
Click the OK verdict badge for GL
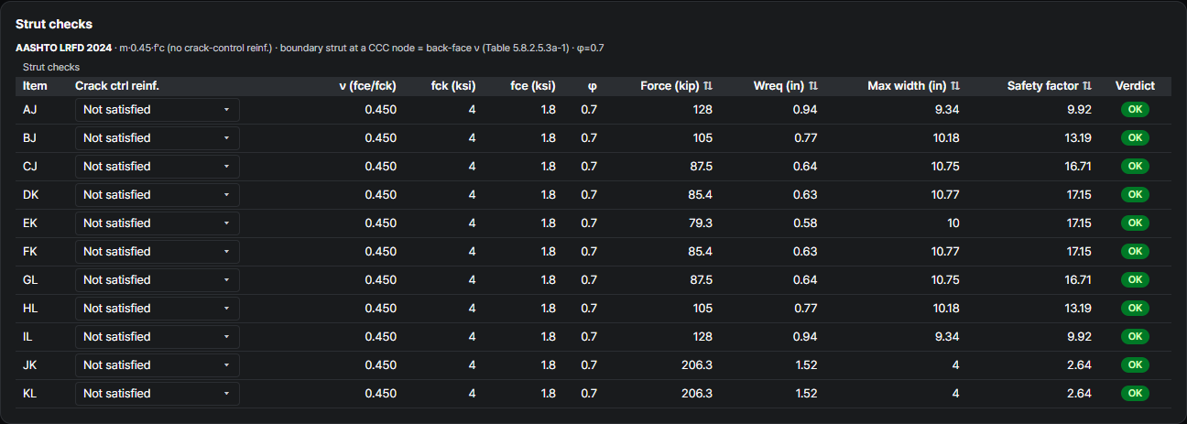[x=1135, y=280]
